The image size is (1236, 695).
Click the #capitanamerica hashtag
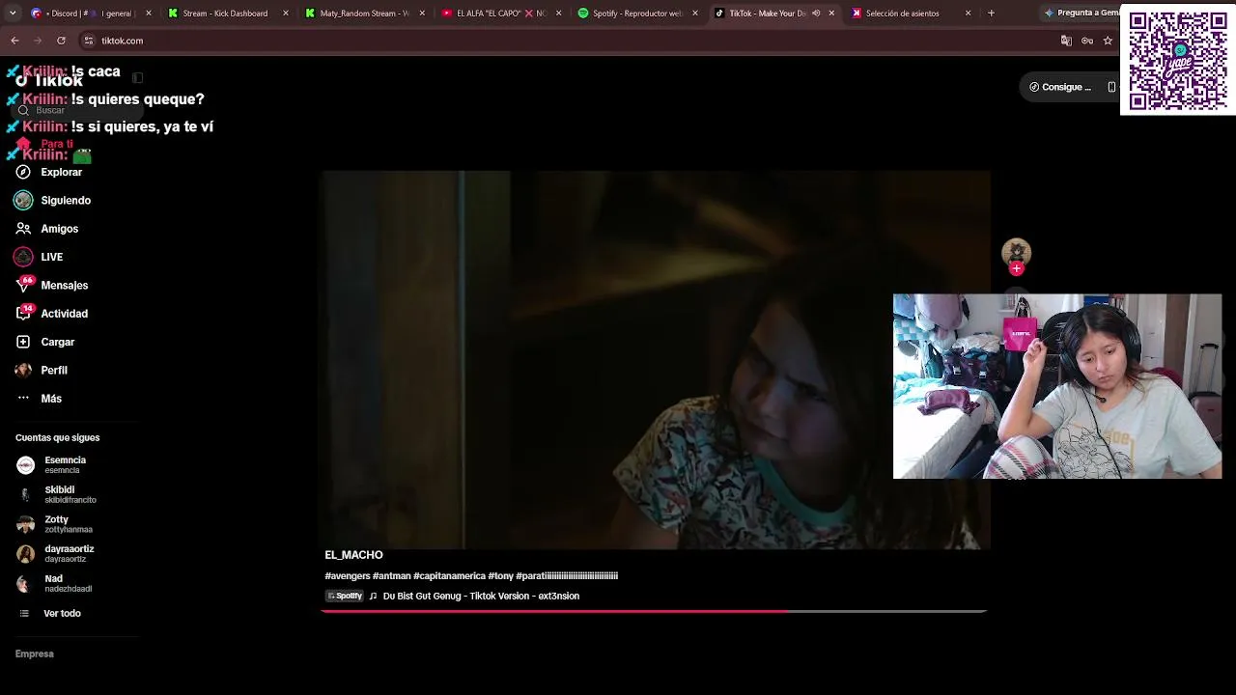449,576
